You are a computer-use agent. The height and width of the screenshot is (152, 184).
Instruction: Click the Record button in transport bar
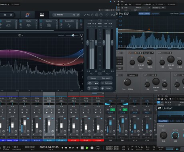point(92,148)
